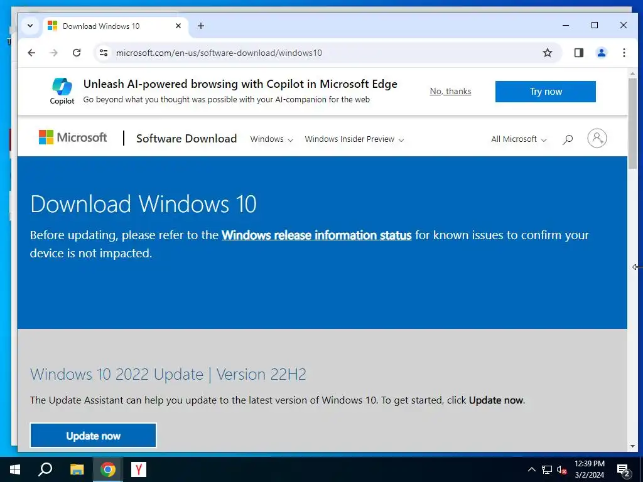Expand Windows Insider Preview menu

pos(354,139)
